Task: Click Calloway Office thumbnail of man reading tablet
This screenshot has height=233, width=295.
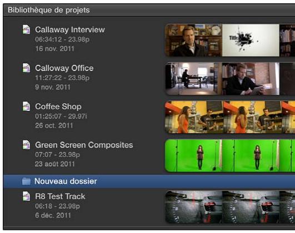Action: [251, 79]
